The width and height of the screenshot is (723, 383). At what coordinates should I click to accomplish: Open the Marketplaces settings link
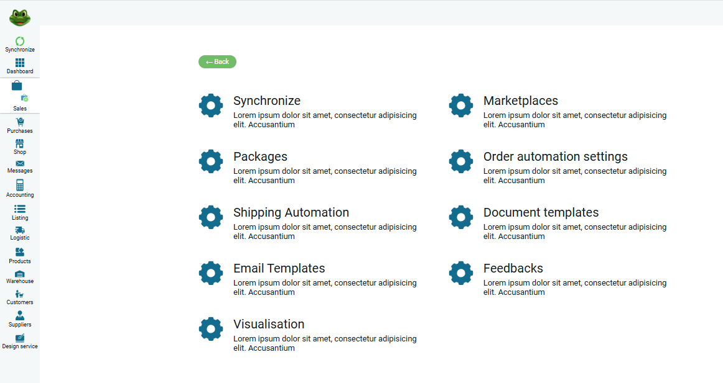(x=520, y=101)
